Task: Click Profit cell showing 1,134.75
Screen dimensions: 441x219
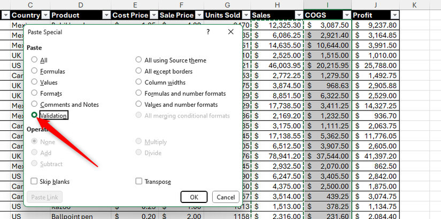Action: pos(375,206)
